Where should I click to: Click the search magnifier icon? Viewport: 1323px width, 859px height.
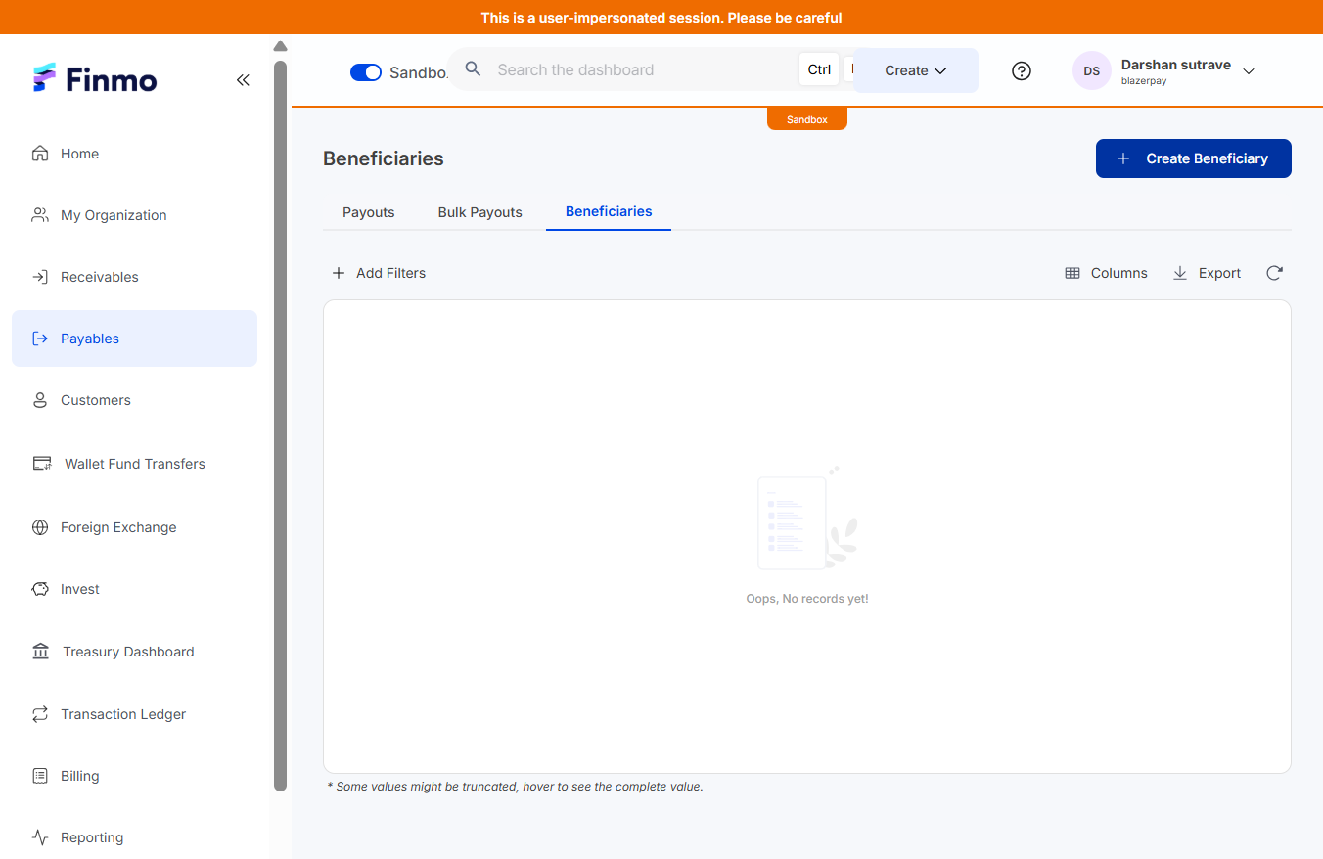(x=473, y=69)
